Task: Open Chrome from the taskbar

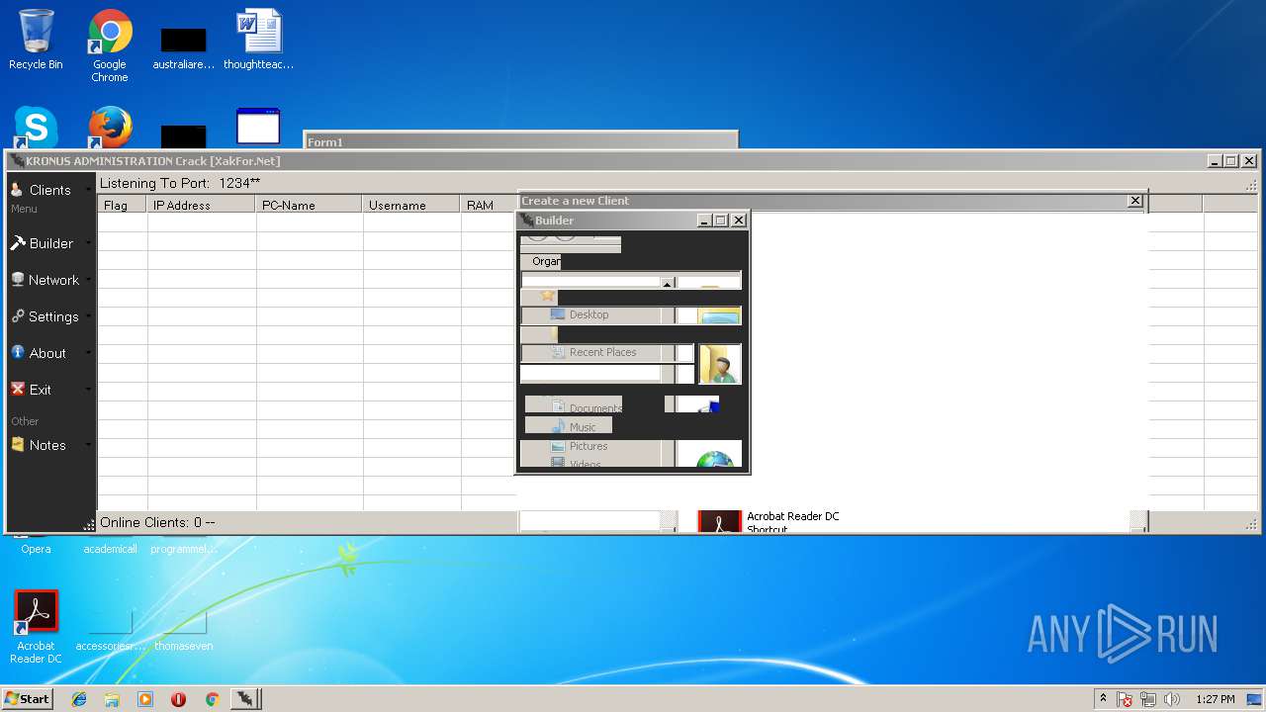Action: 212,699
